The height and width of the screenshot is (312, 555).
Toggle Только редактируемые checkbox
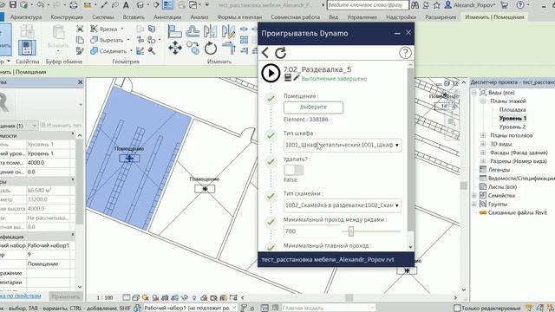point(457,308)
